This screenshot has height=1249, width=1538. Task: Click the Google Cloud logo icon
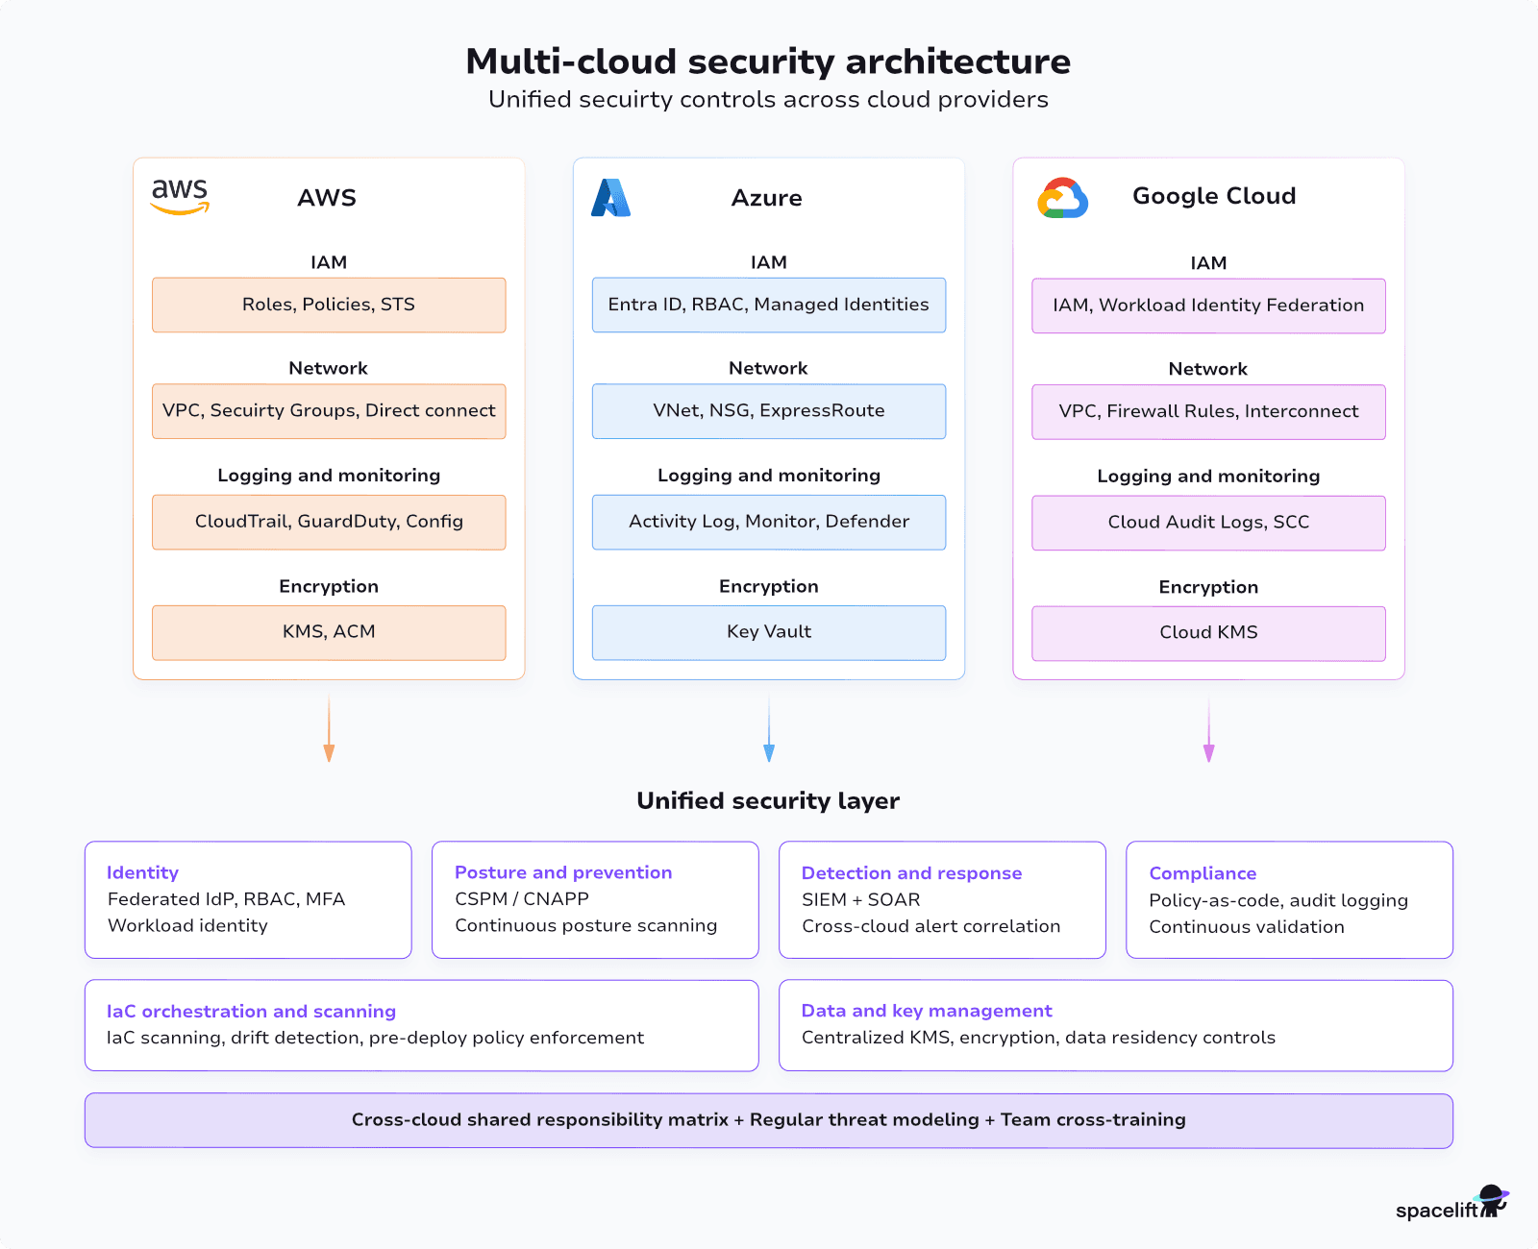tap(1062, 198)
